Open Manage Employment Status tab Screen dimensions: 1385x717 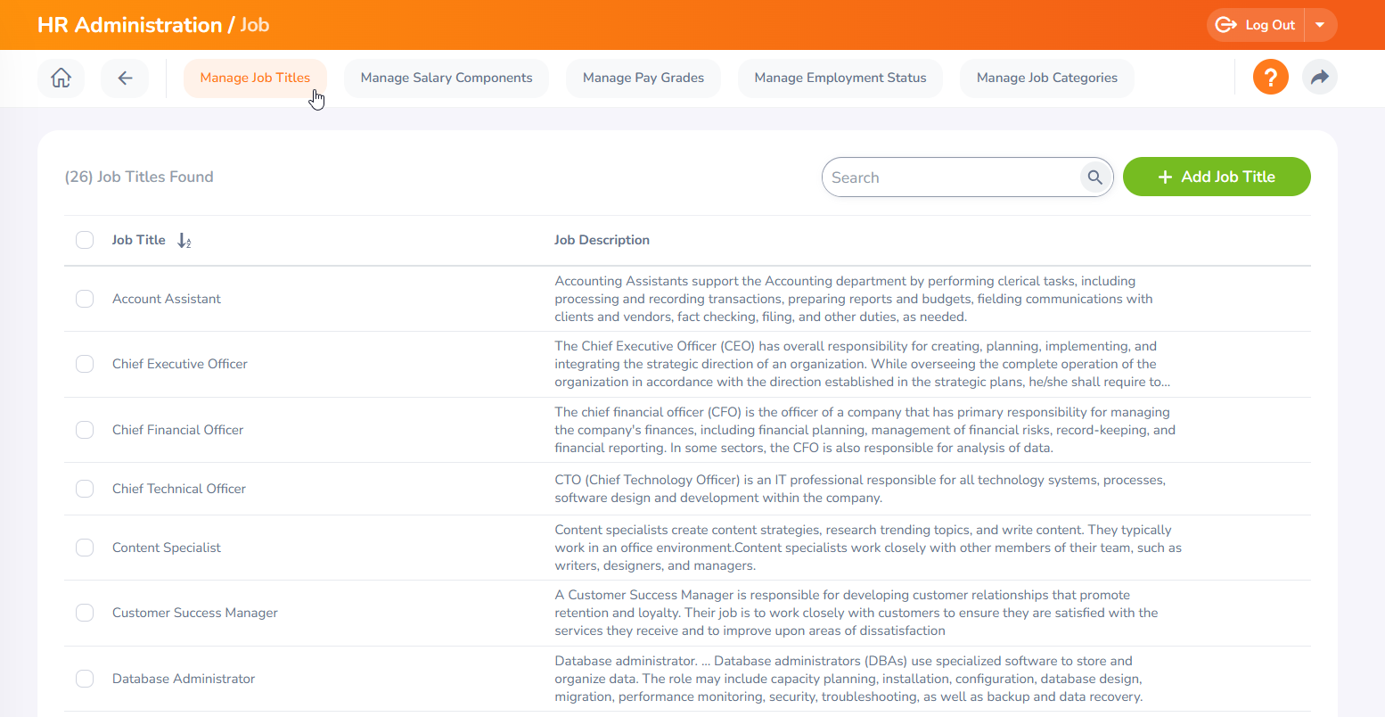[x=840, y=78]
